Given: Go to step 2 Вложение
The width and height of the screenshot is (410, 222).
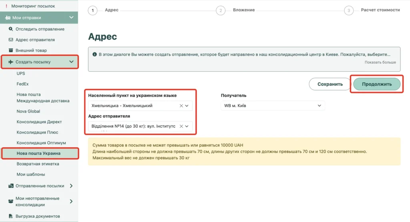Looking at the screenshot, I should (x=235, y=10).
